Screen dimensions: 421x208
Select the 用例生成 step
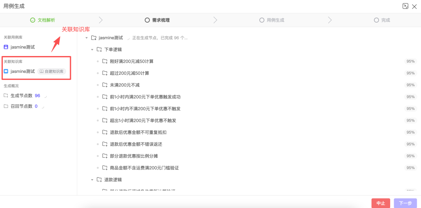click(x=272, y=20)
